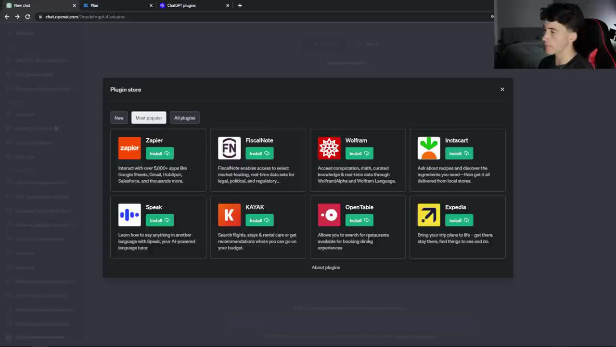Viewport: 616px width, 347px height.
Task: Click the Wolfram red star logo
Action: click(x=329, y=148)
